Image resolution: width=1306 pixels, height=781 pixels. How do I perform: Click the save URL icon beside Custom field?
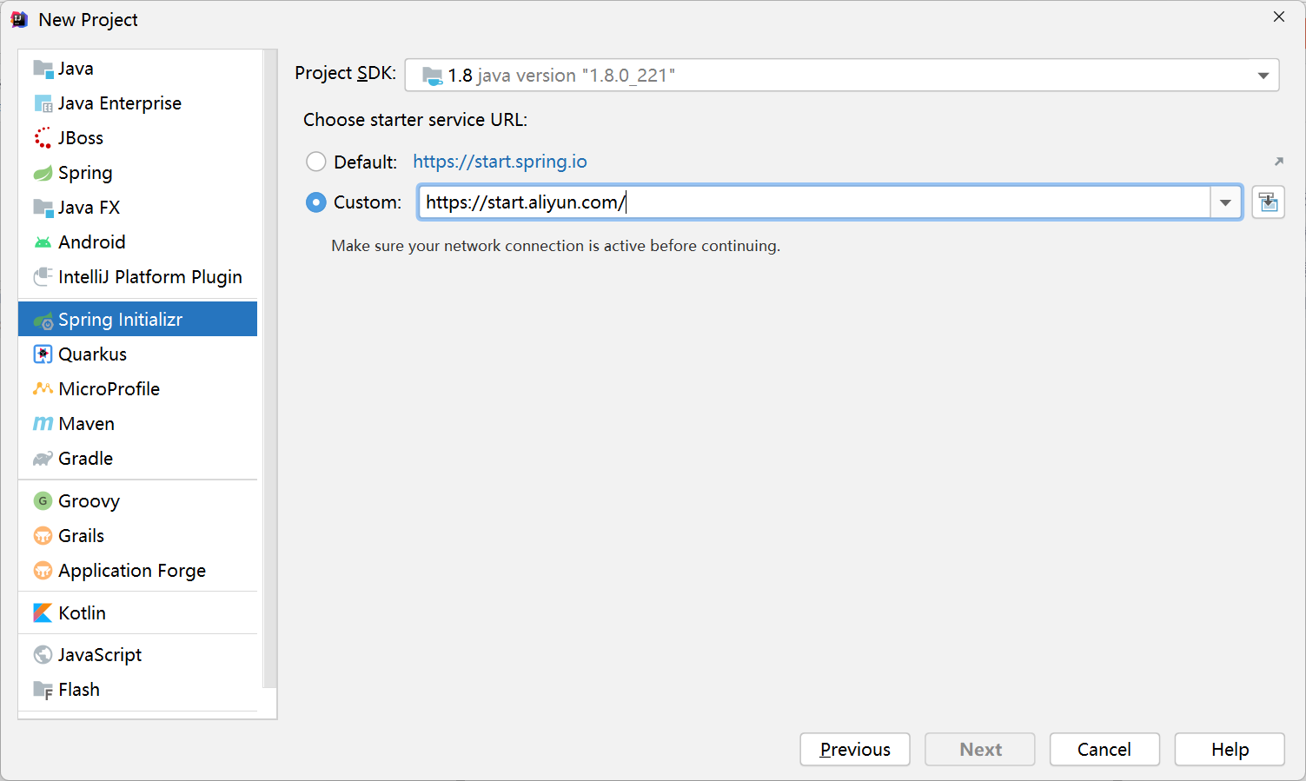1268,202
